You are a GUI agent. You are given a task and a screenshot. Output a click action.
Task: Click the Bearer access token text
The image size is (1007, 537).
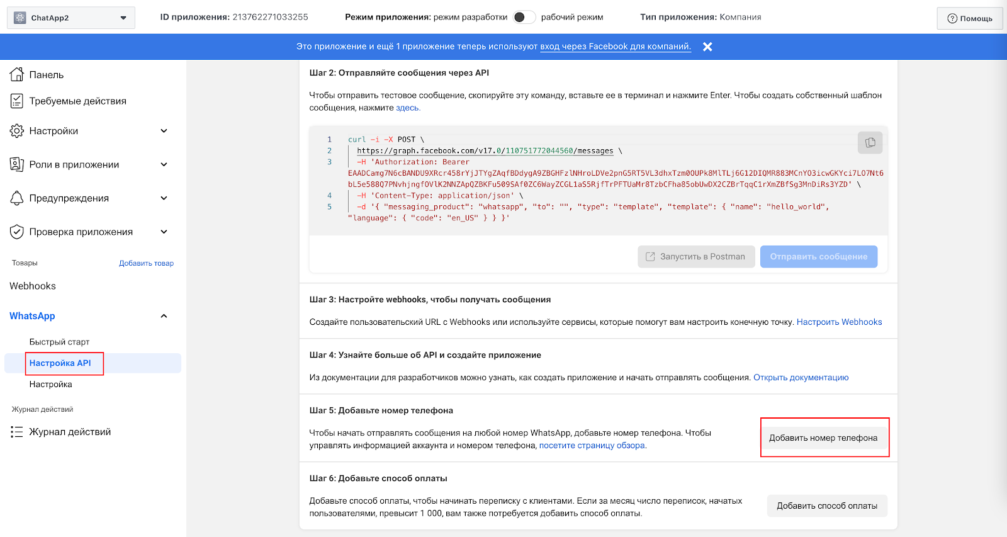pyautogui.click(x=616, y=179)
